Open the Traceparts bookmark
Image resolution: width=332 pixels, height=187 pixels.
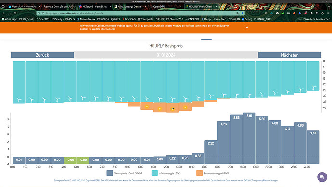(x=145, y=19)
